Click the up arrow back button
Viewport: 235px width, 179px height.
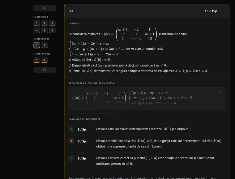pyautogui.click(x=45, y=8)
